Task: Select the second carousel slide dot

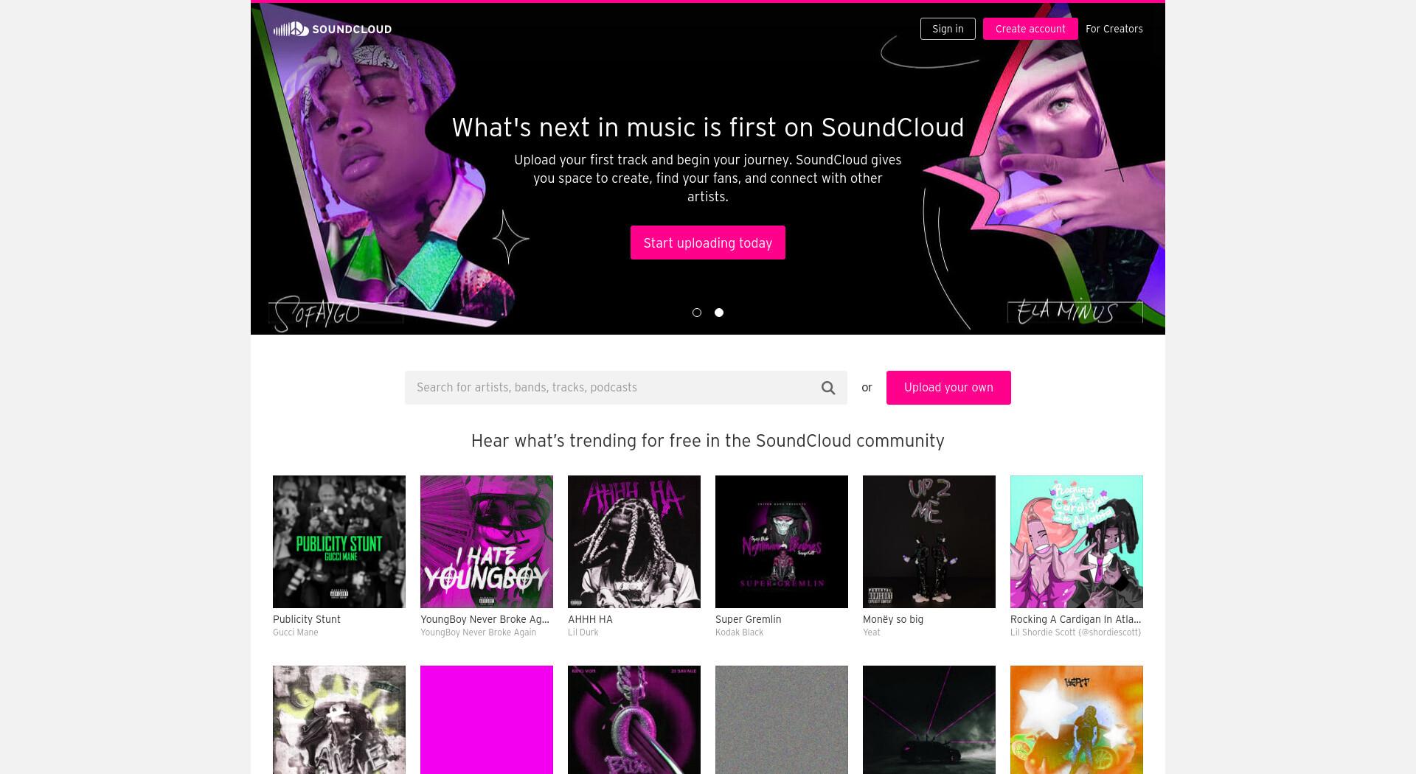Action: (719, 313)
